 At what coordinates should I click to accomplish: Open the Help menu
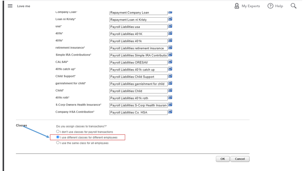pyautogui.click(x=279, y=6)
